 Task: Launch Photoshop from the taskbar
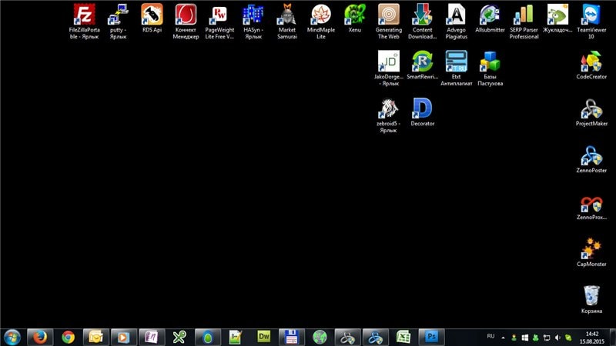click(x=431, y=337)
